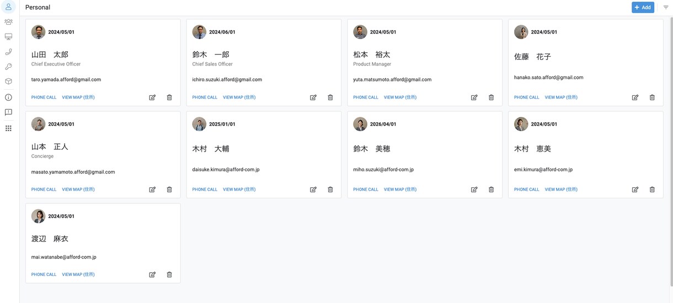Viewport: 673px width, 303px height.
Task: Edit 松本 裕太's card
Action: pos(474,98)
